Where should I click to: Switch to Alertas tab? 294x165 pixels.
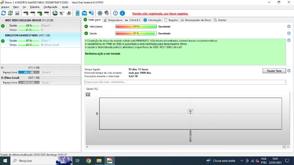pos(220,20)
